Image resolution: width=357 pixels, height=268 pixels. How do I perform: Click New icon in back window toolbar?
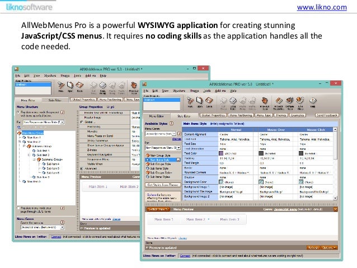tap(61, 86)
